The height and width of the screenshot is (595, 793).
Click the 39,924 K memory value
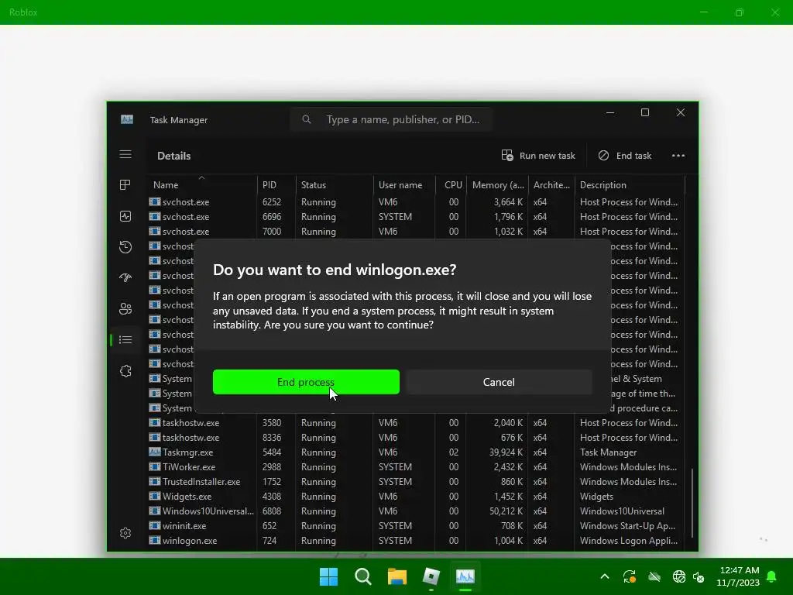506,452
